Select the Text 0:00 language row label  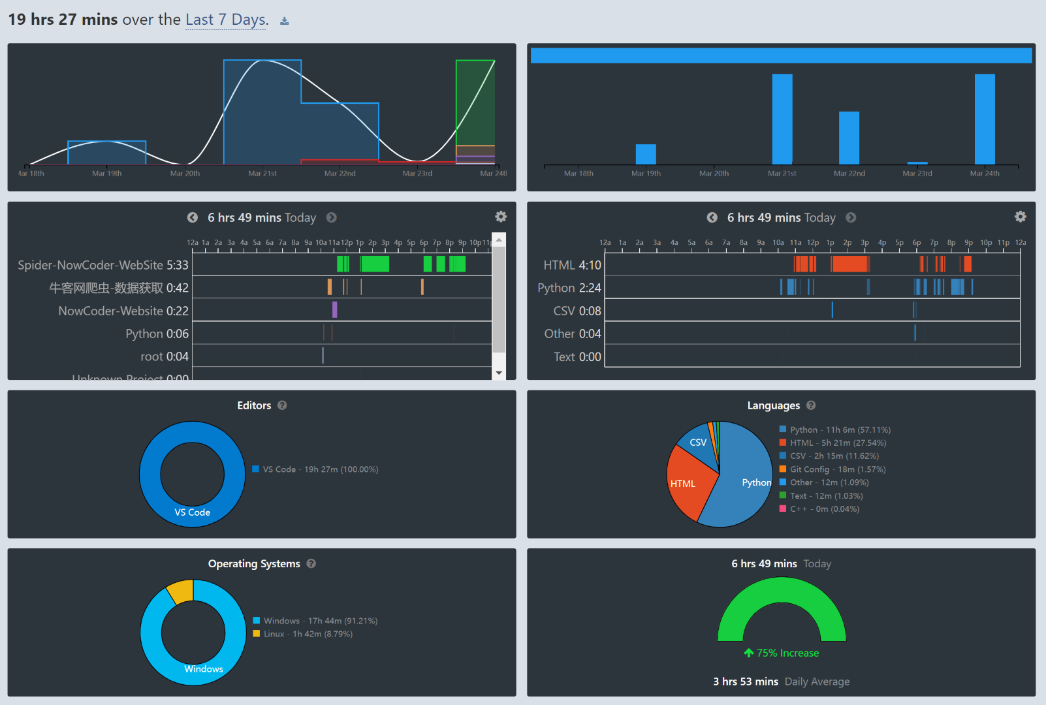coord(577,356)
